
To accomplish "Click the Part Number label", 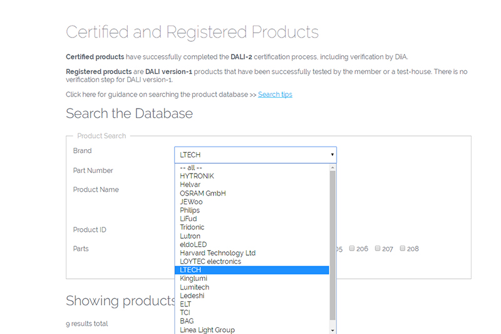I will pos(93,170).
